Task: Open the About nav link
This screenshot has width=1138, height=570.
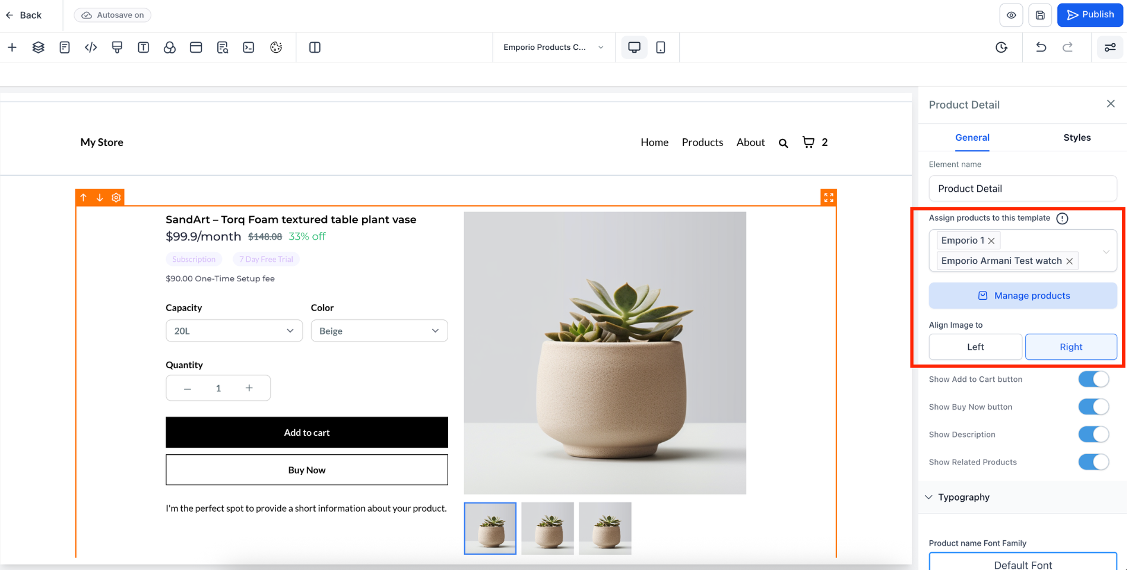Action: (750, 142)
